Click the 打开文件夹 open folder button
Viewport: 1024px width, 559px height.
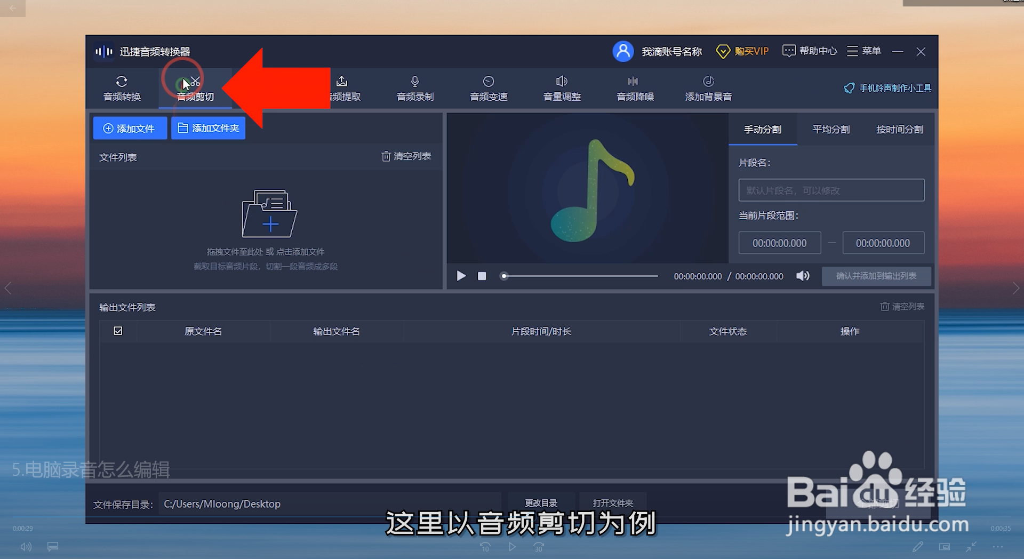613,503
